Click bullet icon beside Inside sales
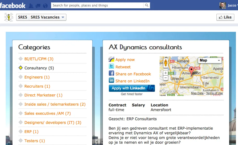This screenshot has height=145, width=238. click(x=21, y=104)
